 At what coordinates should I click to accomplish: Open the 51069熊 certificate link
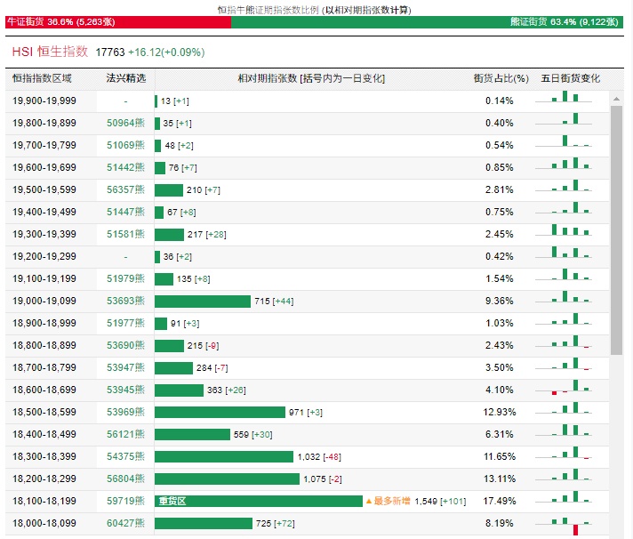(124, 145)
